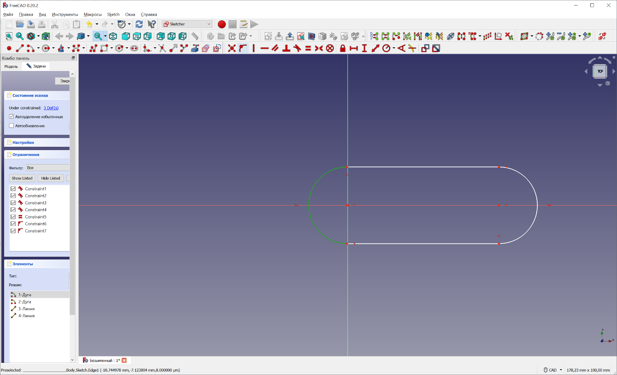The image size is (617, 375).
Task: Apply the Tangent constraint
Action: [297, 48]
